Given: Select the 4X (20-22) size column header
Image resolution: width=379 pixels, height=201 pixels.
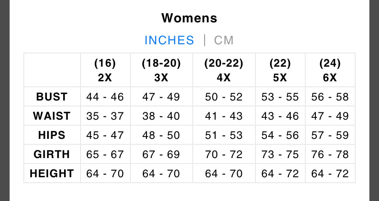Looking at the screenshot, I should coord(223,70).
